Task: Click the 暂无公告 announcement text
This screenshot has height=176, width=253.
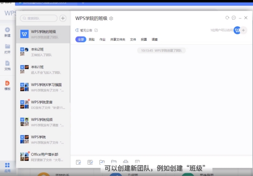Action: pyautogui.click(x=86, y=30)
